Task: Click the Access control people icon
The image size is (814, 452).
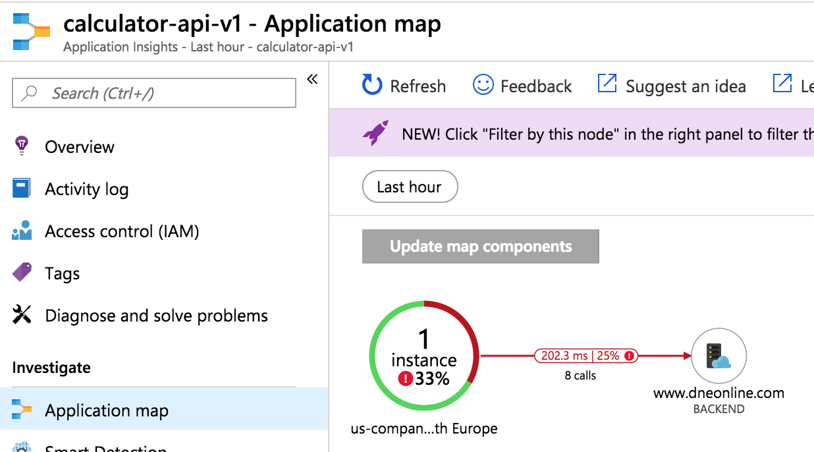Action: click(x=22, y=231)
